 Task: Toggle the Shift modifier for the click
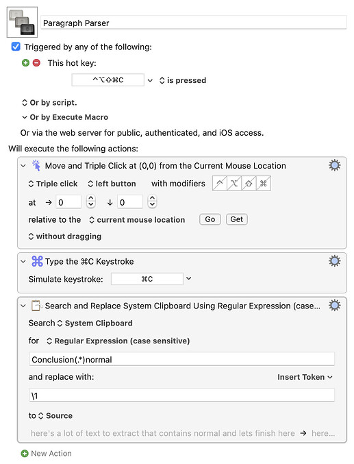coord(249,184)
